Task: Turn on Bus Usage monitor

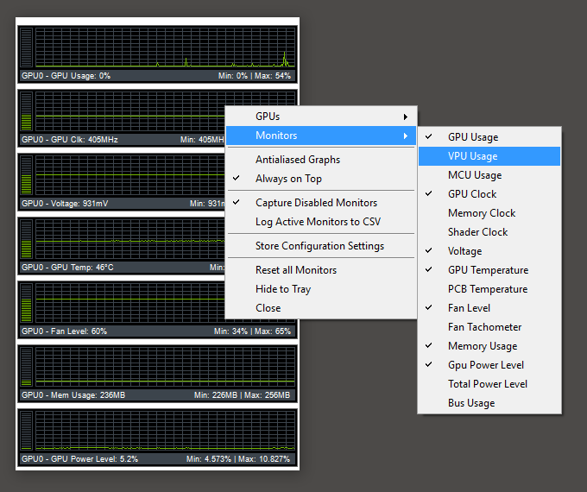Action: click(470, 403)
